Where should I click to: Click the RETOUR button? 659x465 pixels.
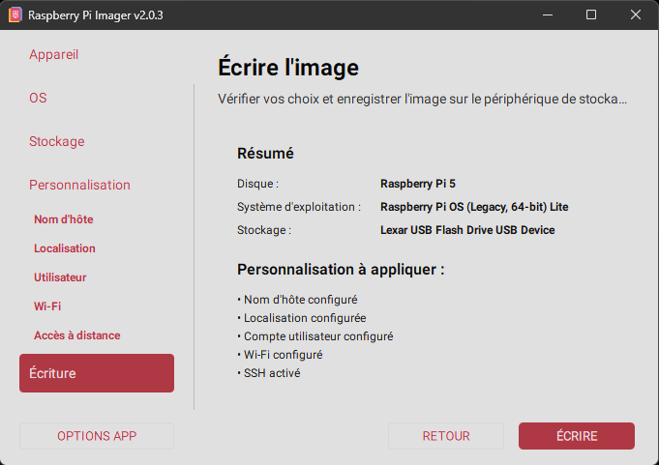point(446,436)
